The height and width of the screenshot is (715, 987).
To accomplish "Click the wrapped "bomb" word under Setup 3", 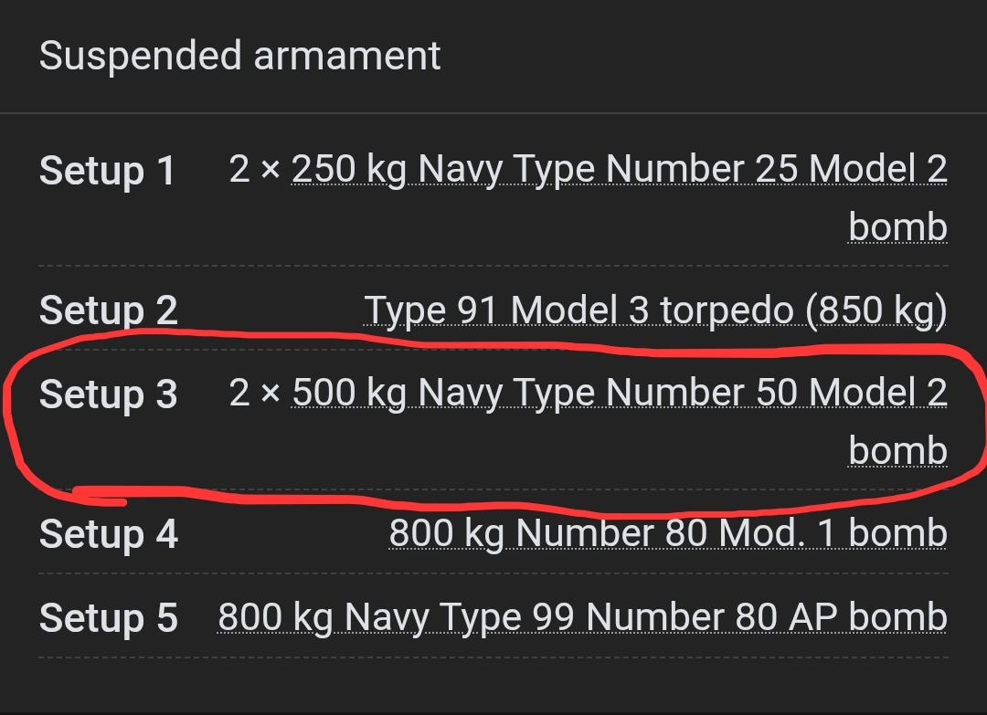I will (897, 450).
